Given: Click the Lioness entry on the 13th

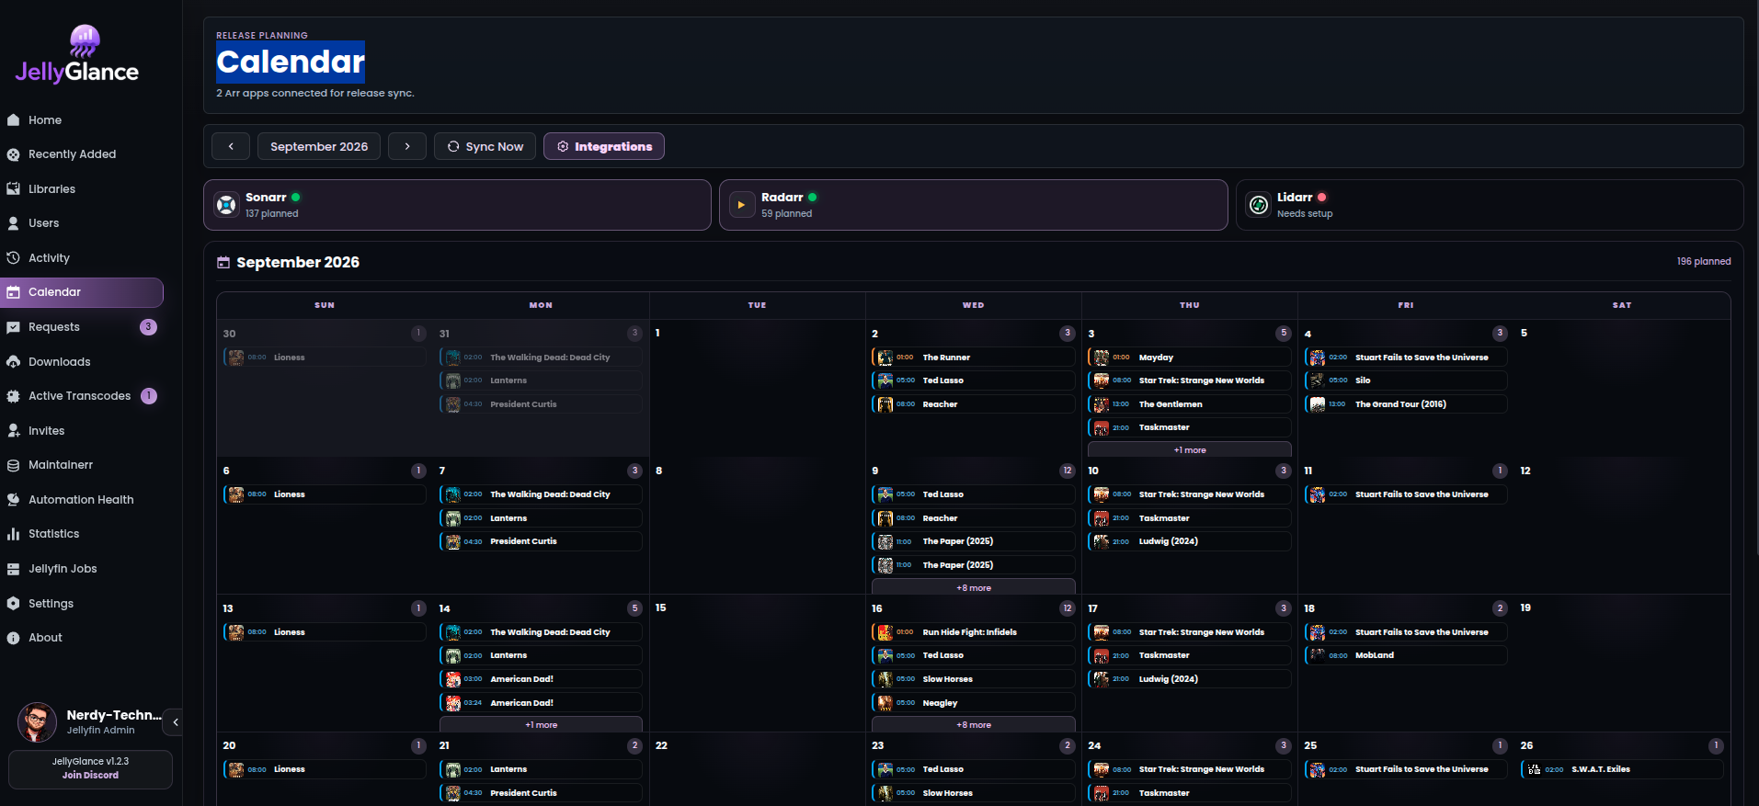Looking at the screenshot, I should (325, 632).
